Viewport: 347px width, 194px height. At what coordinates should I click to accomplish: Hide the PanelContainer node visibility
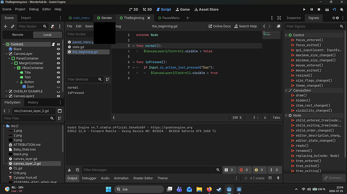(x=58, y=58)
